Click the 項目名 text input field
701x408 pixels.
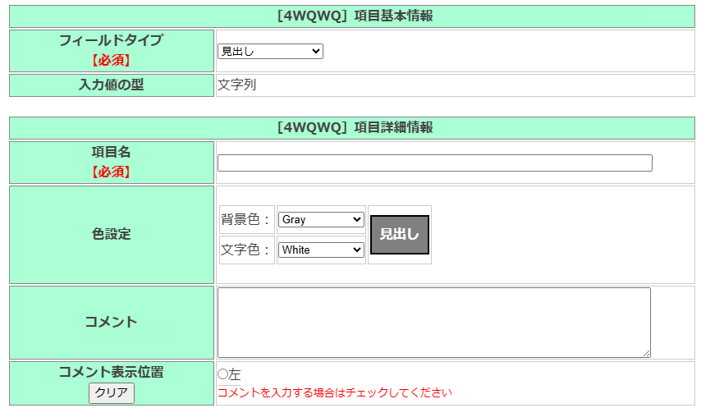pyautogui.click(x=434, y=163)
